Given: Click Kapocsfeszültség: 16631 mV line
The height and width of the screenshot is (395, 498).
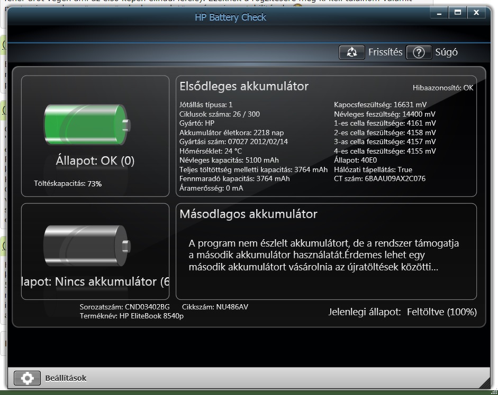Looking at the screenshot, I should tap(380, 105).
